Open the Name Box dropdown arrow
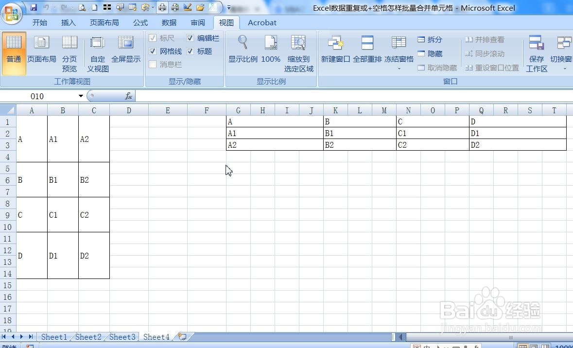Image resolution: width=573 pixels, height=348 pixels. 80,96
